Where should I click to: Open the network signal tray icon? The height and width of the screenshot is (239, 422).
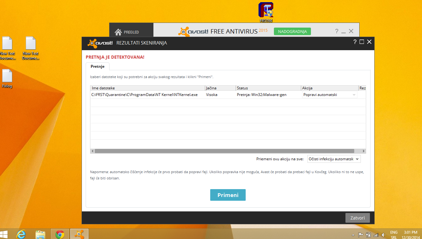[376, 235]
